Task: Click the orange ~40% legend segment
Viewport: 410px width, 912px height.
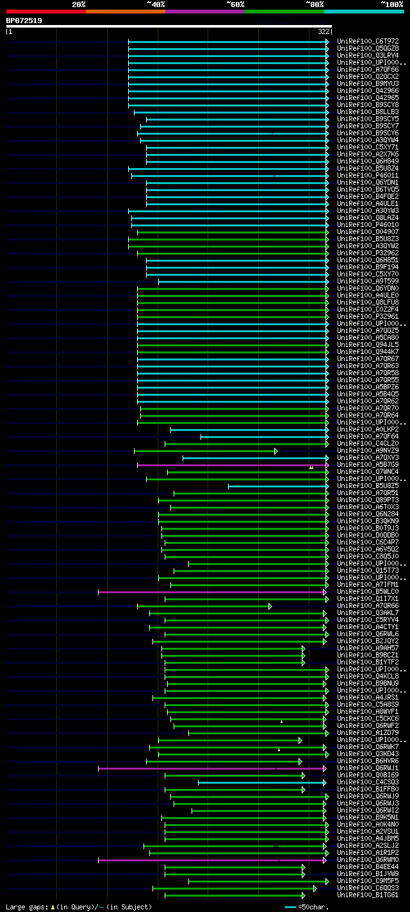Action: pos(126,12)
